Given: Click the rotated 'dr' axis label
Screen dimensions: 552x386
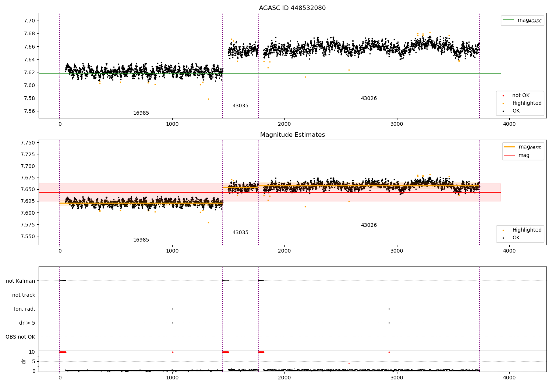Looking at the screenshot, I should [x=24, y=361].
